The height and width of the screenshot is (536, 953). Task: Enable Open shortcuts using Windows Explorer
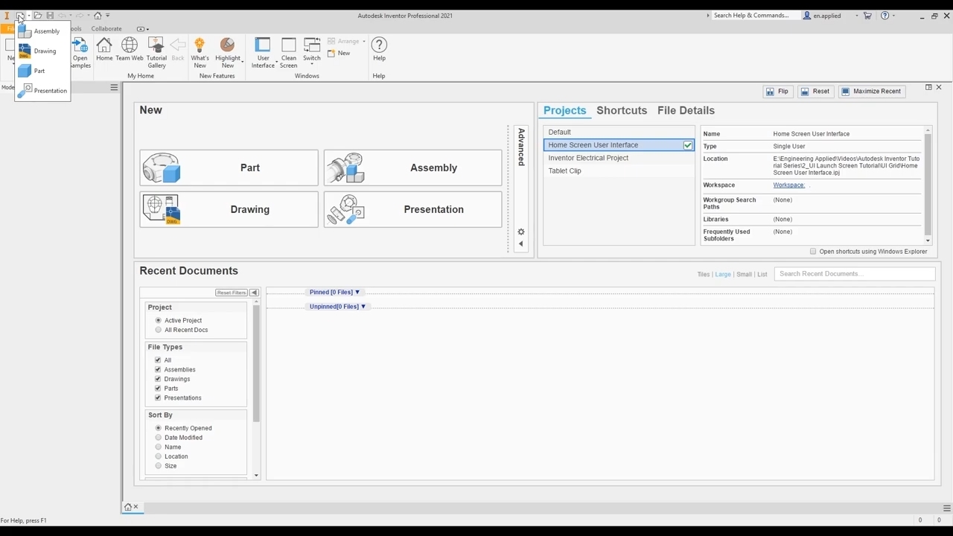813,252
